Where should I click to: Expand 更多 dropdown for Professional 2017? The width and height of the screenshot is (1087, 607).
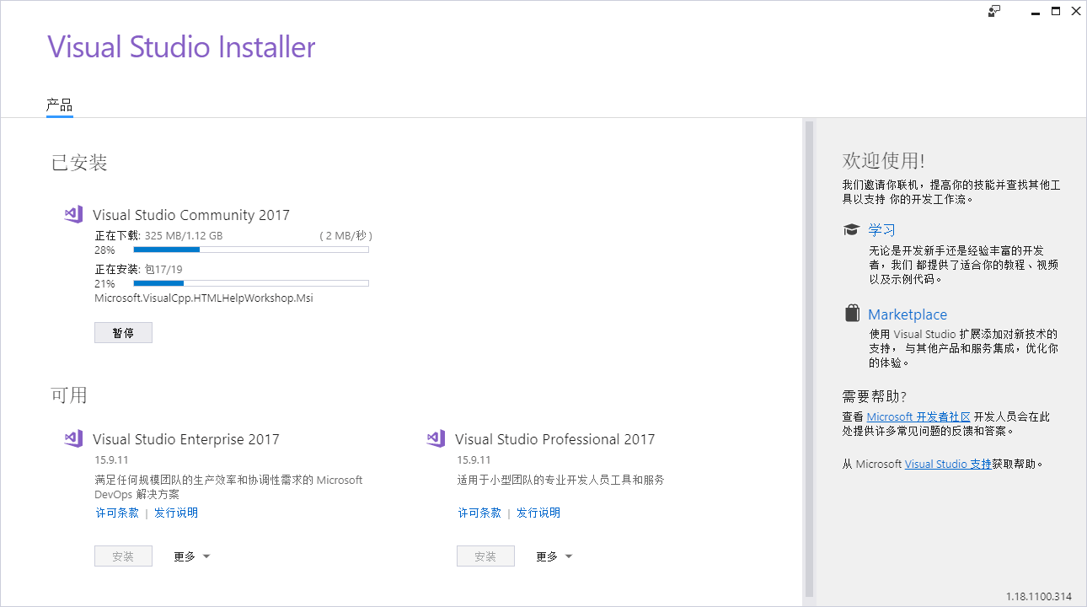point(554,556)
